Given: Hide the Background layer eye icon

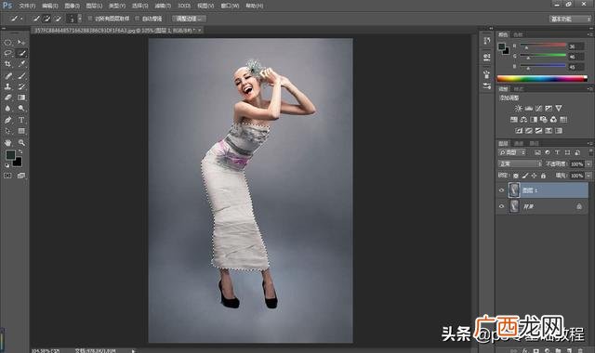Looking at the screenshot, I should 501,206.
